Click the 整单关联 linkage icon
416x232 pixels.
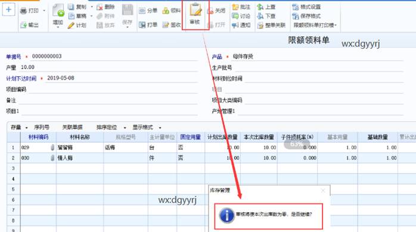260,25
